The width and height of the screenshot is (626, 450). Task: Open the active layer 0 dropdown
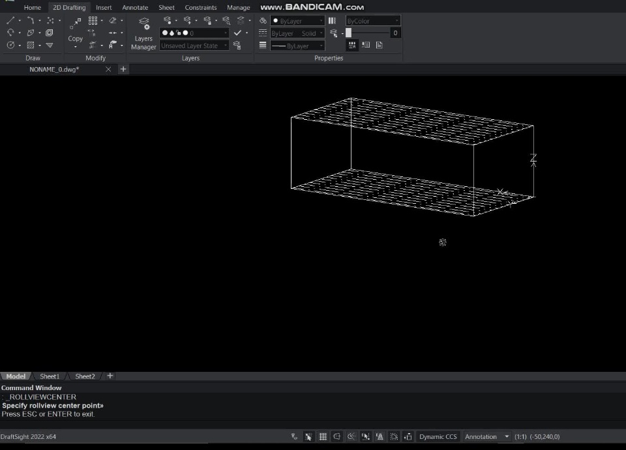click(194, 33)
